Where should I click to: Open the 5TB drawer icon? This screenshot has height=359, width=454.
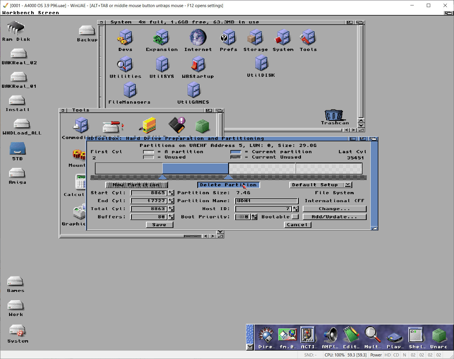click(18, 148)
